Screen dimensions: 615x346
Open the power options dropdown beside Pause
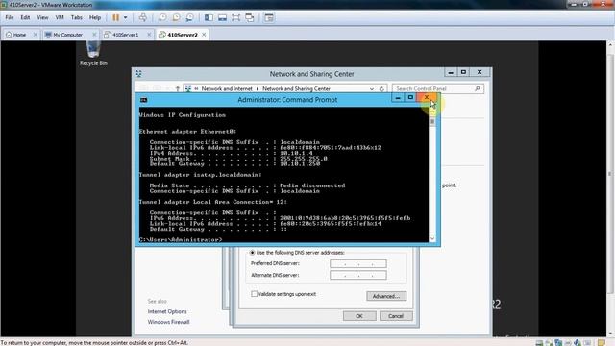pos(126,17)
